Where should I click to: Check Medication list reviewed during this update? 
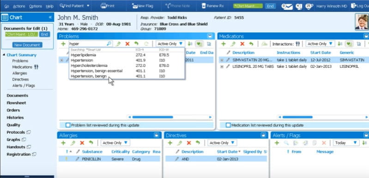point(228,125)
